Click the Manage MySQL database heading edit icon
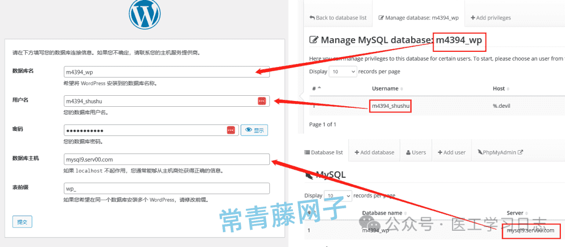The width and height of the screenshot is (565, 247). (313, 40)
